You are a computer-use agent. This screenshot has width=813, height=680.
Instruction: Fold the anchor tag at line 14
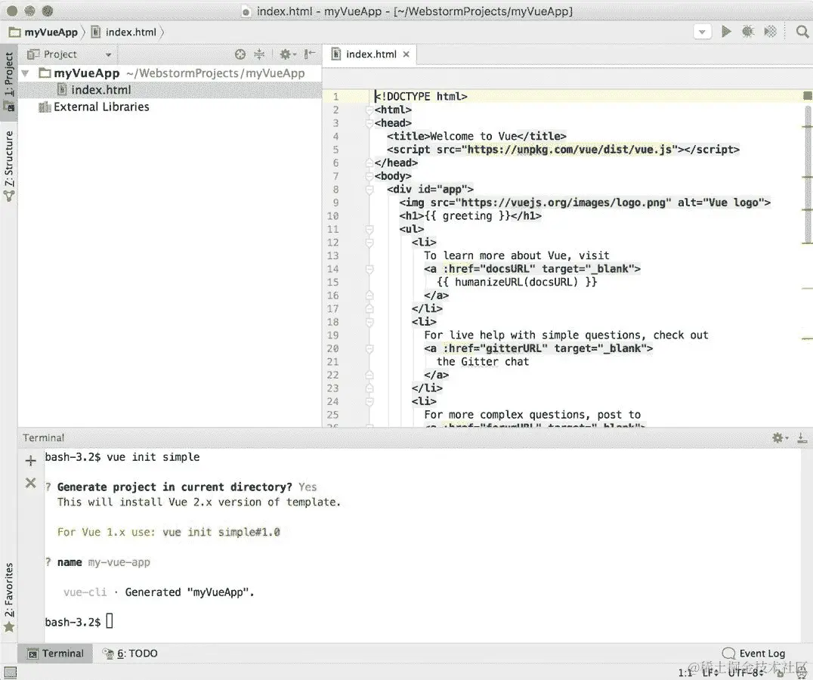pyautogui.click(x=369, y=269)
